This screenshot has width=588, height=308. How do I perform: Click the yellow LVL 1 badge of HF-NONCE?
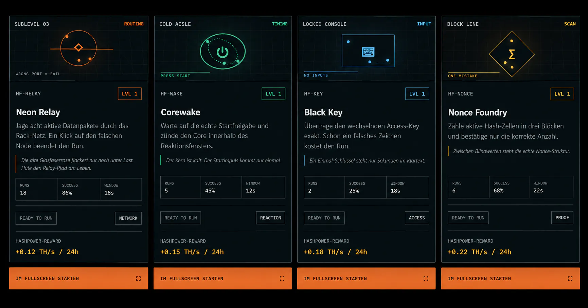562,94
